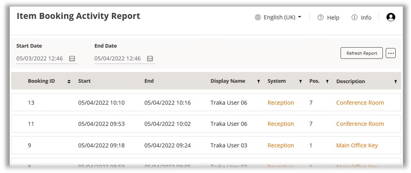This screenshot has height=173, width=411.
Task: Filter the System column
Action: click(x=300, y=81)
